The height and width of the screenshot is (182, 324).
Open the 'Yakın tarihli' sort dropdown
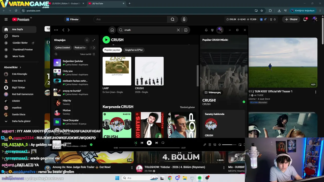(x=87, y=54)
